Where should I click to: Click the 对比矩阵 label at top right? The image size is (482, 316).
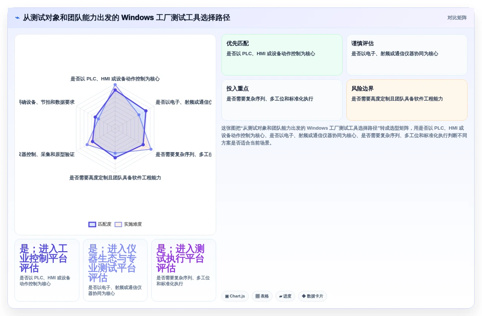(457, 18)
